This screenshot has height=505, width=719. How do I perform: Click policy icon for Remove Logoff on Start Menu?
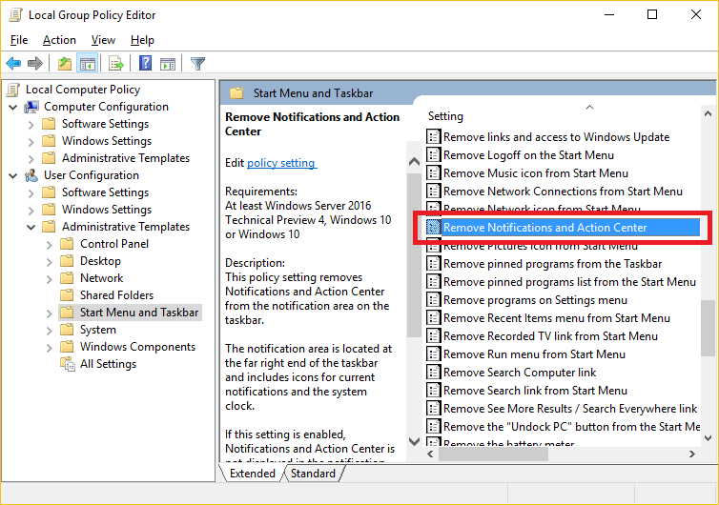(x=433, y=155)
